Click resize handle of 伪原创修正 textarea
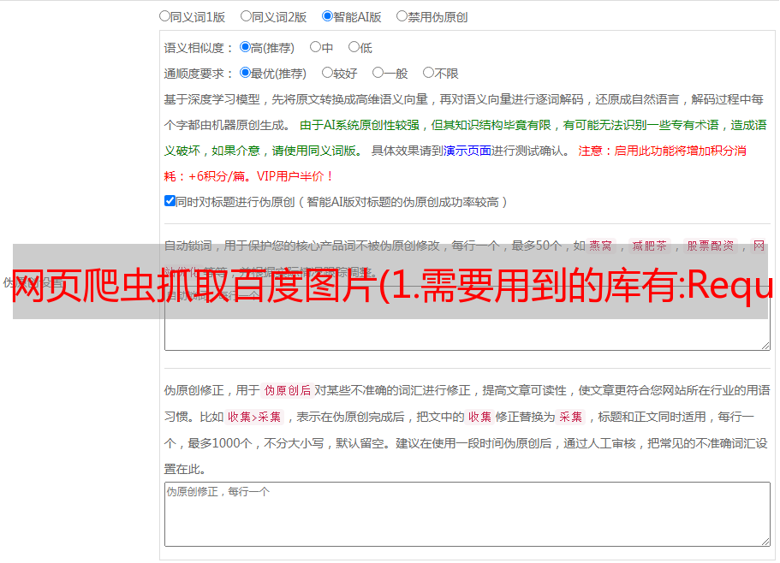 coord(765,542)
